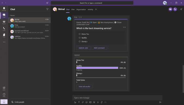The height and width of the screenshot is (105, 184).
Task: Open the profile avatar menu
Action: click(165, 3)
